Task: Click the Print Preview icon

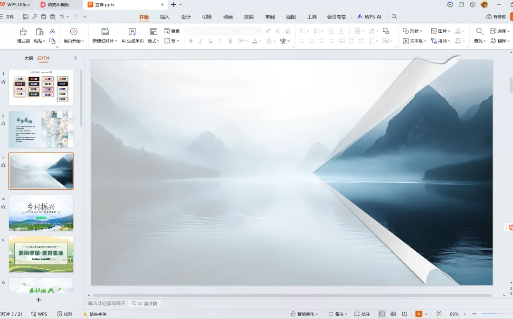Action: [x=53, y=17]
